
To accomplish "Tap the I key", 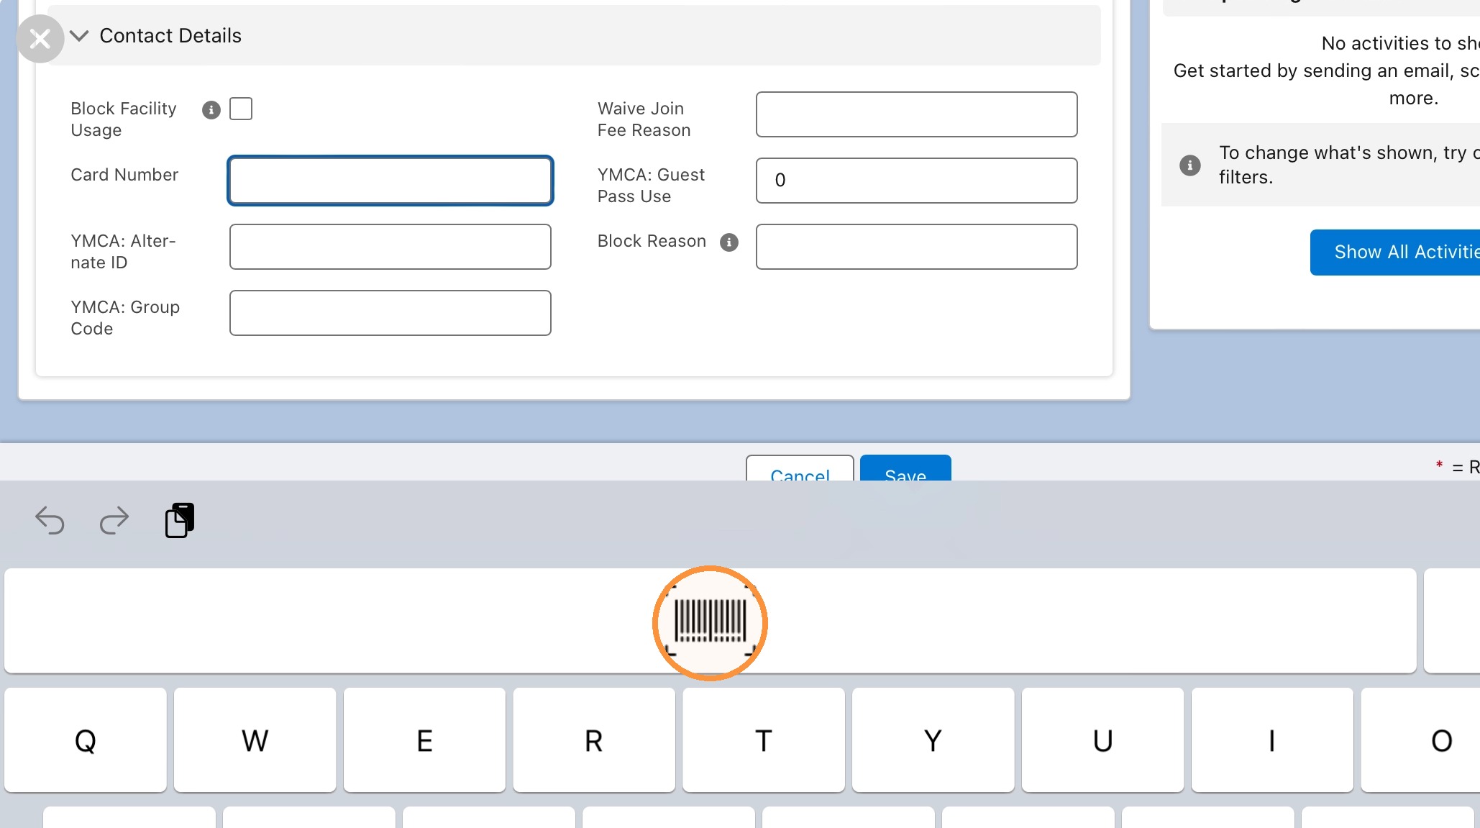I will pos(1272,740).
